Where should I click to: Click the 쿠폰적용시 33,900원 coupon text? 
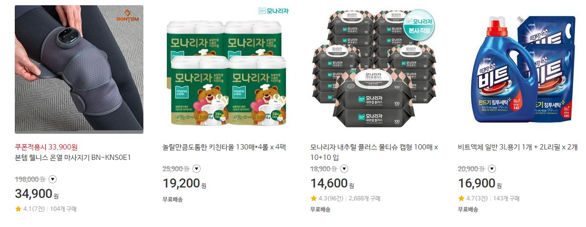(46, 147)
